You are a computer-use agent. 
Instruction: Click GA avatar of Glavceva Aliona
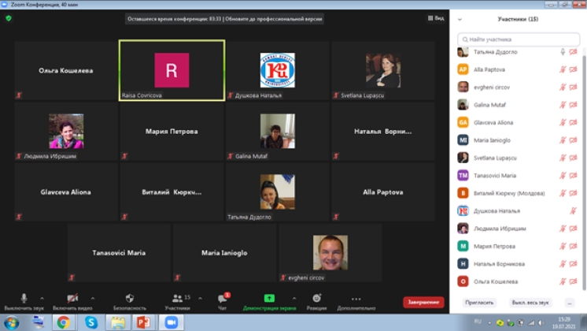pos(463,122)
